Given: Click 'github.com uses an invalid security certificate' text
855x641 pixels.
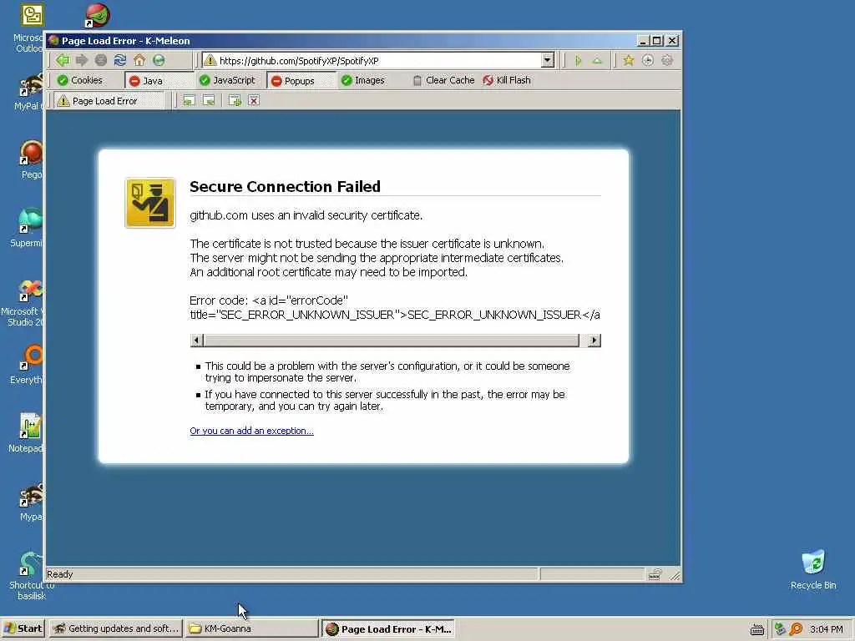Looking at the screenshot, I should click(306, 215).
